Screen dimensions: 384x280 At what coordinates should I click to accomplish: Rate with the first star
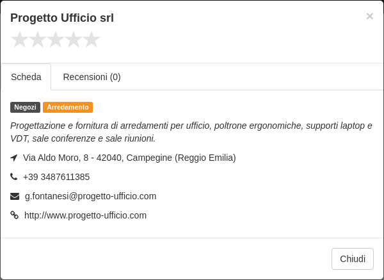point(20,39)
